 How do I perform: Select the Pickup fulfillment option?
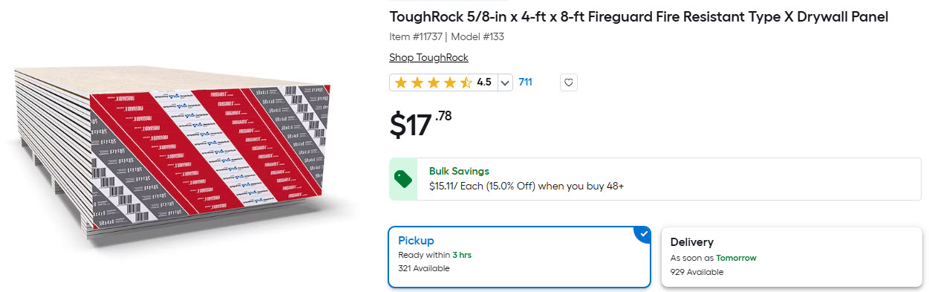click(520, 257)
